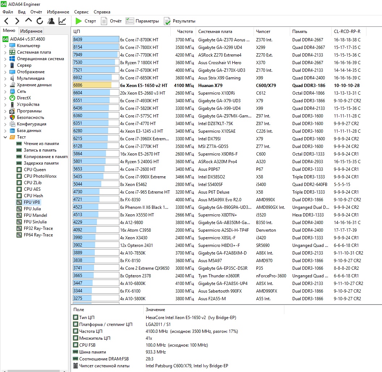Open the user profile icon in toolbar
382x372 pixels.
[51, 21]
